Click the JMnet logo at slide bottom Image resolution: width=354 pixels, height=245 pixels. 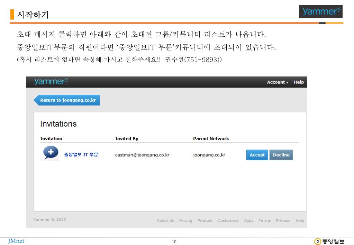[16, 241]
